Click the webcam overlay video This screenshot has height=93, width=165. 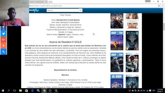click(14, 13)
